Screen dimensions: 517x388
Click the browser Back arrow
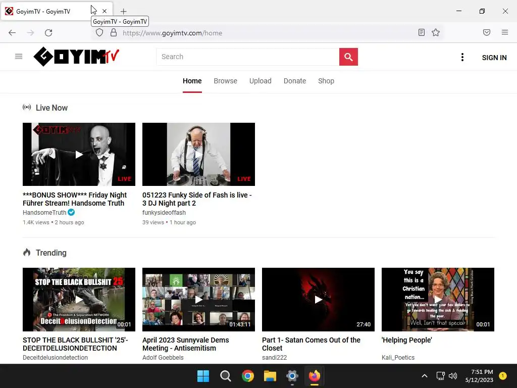point(12,33)
